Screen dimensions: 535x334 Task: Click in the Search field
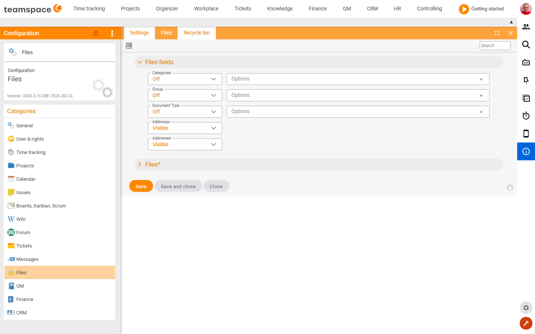tap(495, 46)
